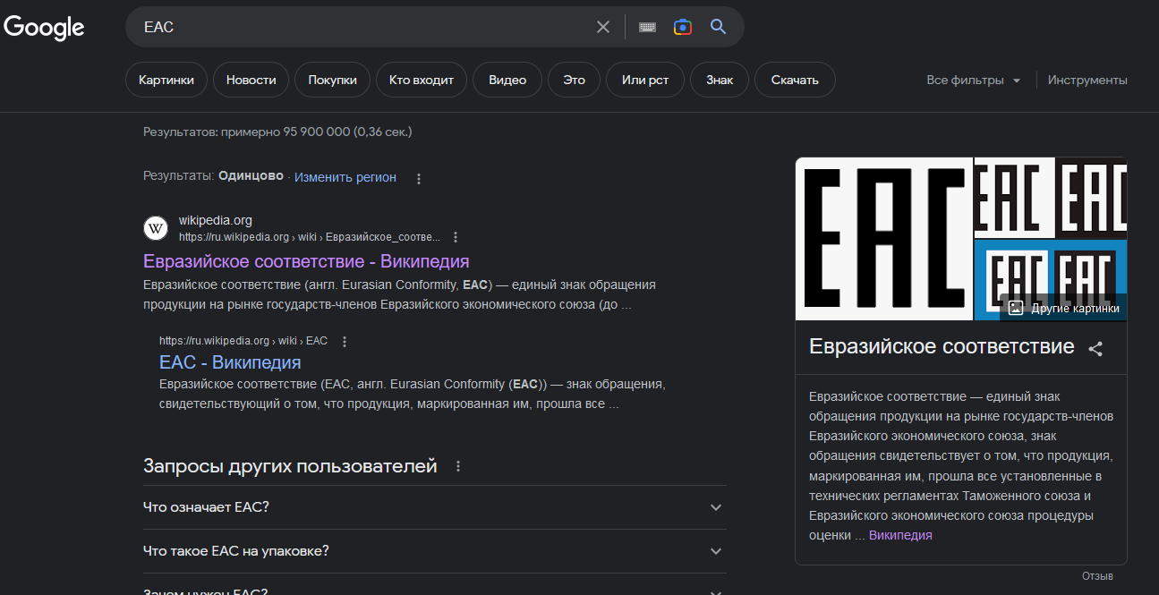
Task: Click the Изменить регион link
Action: point(345,177)
